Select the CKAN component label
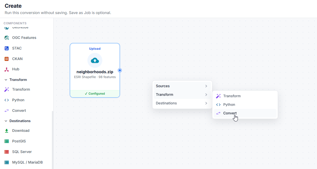317x169 pixels. pyautogui.click(x=17, y=59)
